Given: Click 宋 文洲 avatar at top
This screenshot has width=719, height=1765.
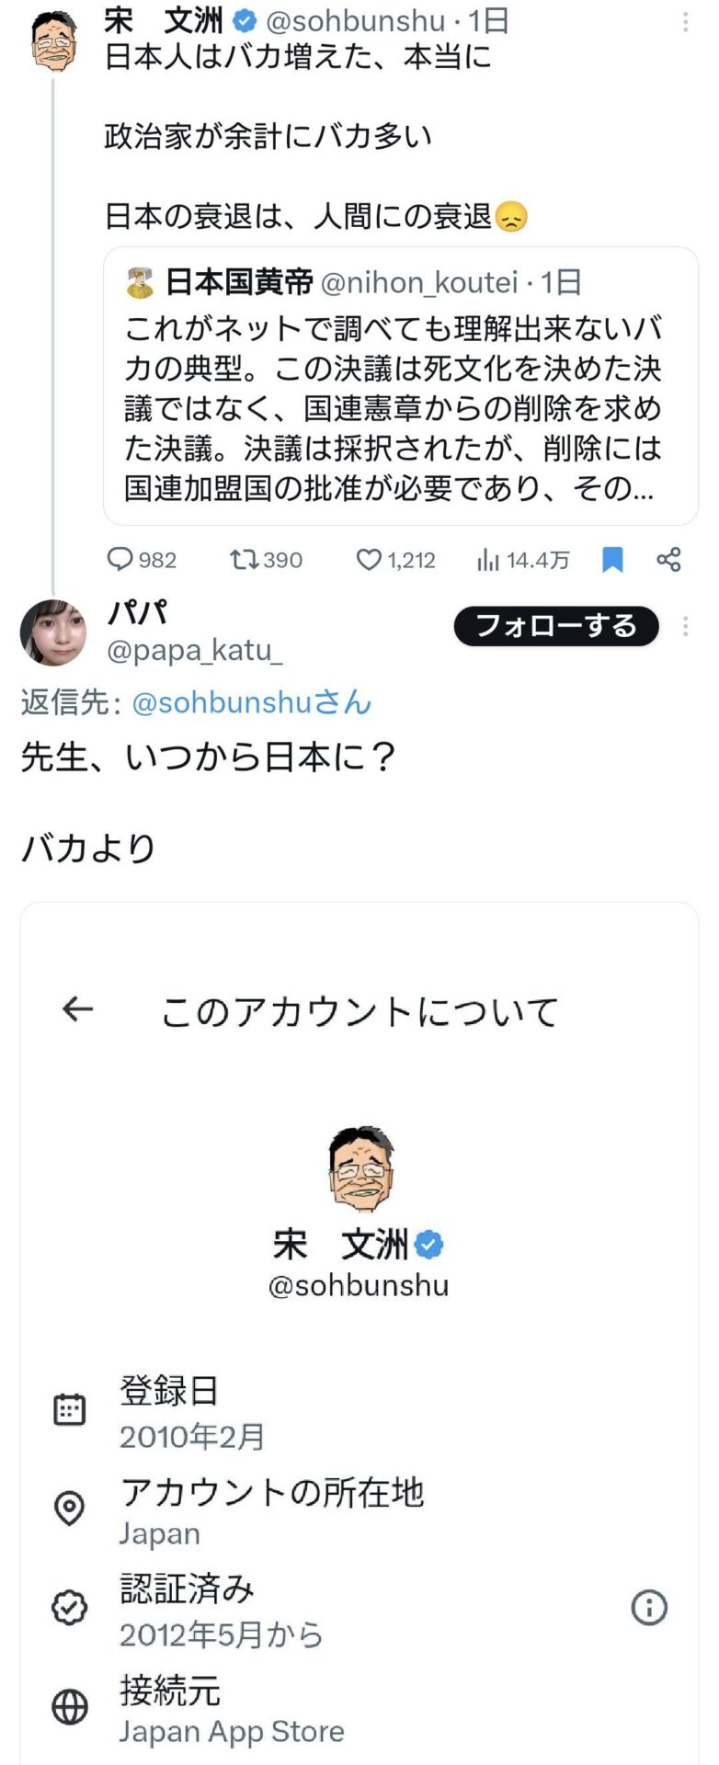Looking at the screenshot, I should pyautogui.click(x=54, y=42).
